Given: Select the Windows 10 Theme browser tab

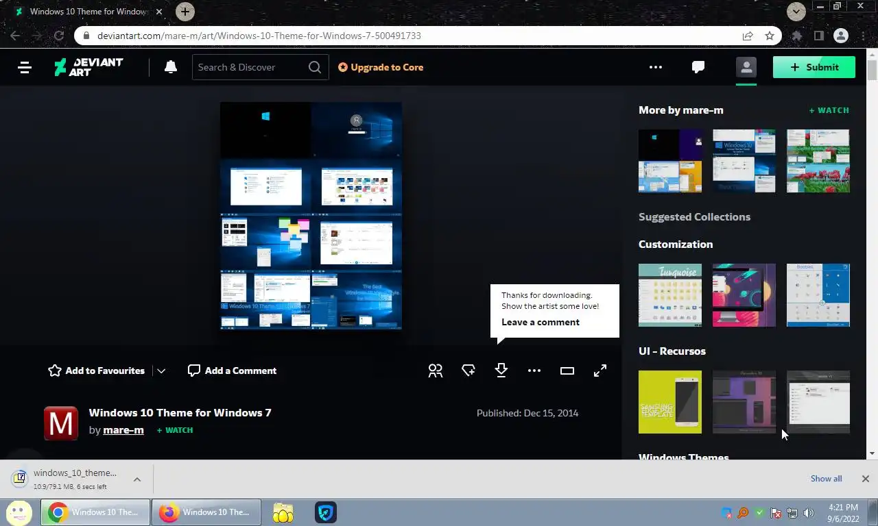Looking at the screenshot, I should pyautogui.click(x=88, y=12).
